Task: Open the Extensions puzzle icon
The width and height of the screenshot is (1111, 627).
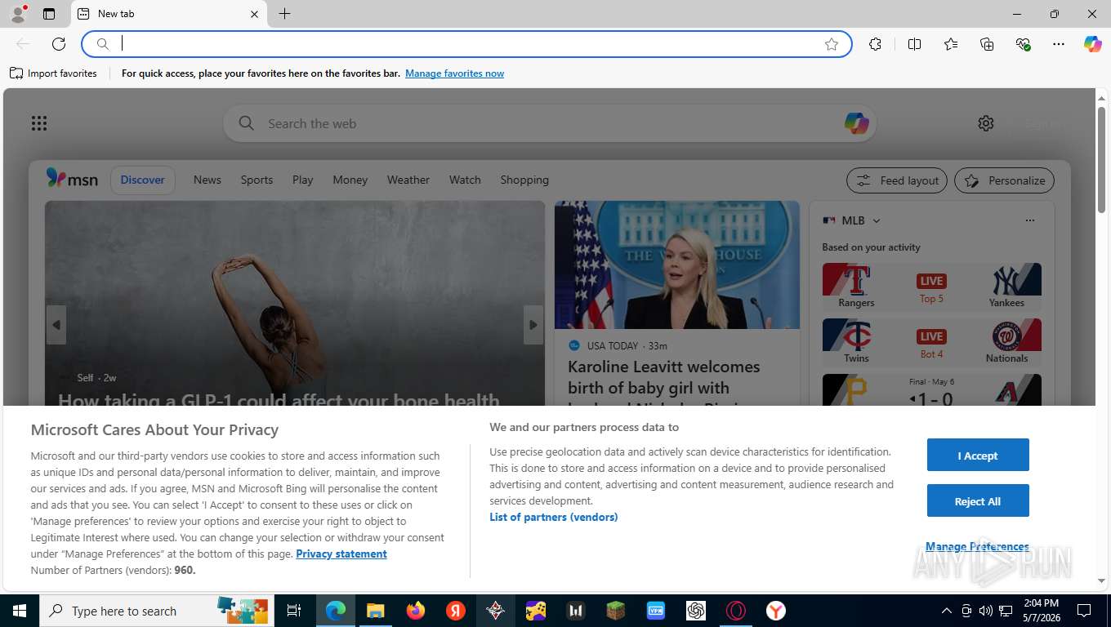Action: point(875,44)
